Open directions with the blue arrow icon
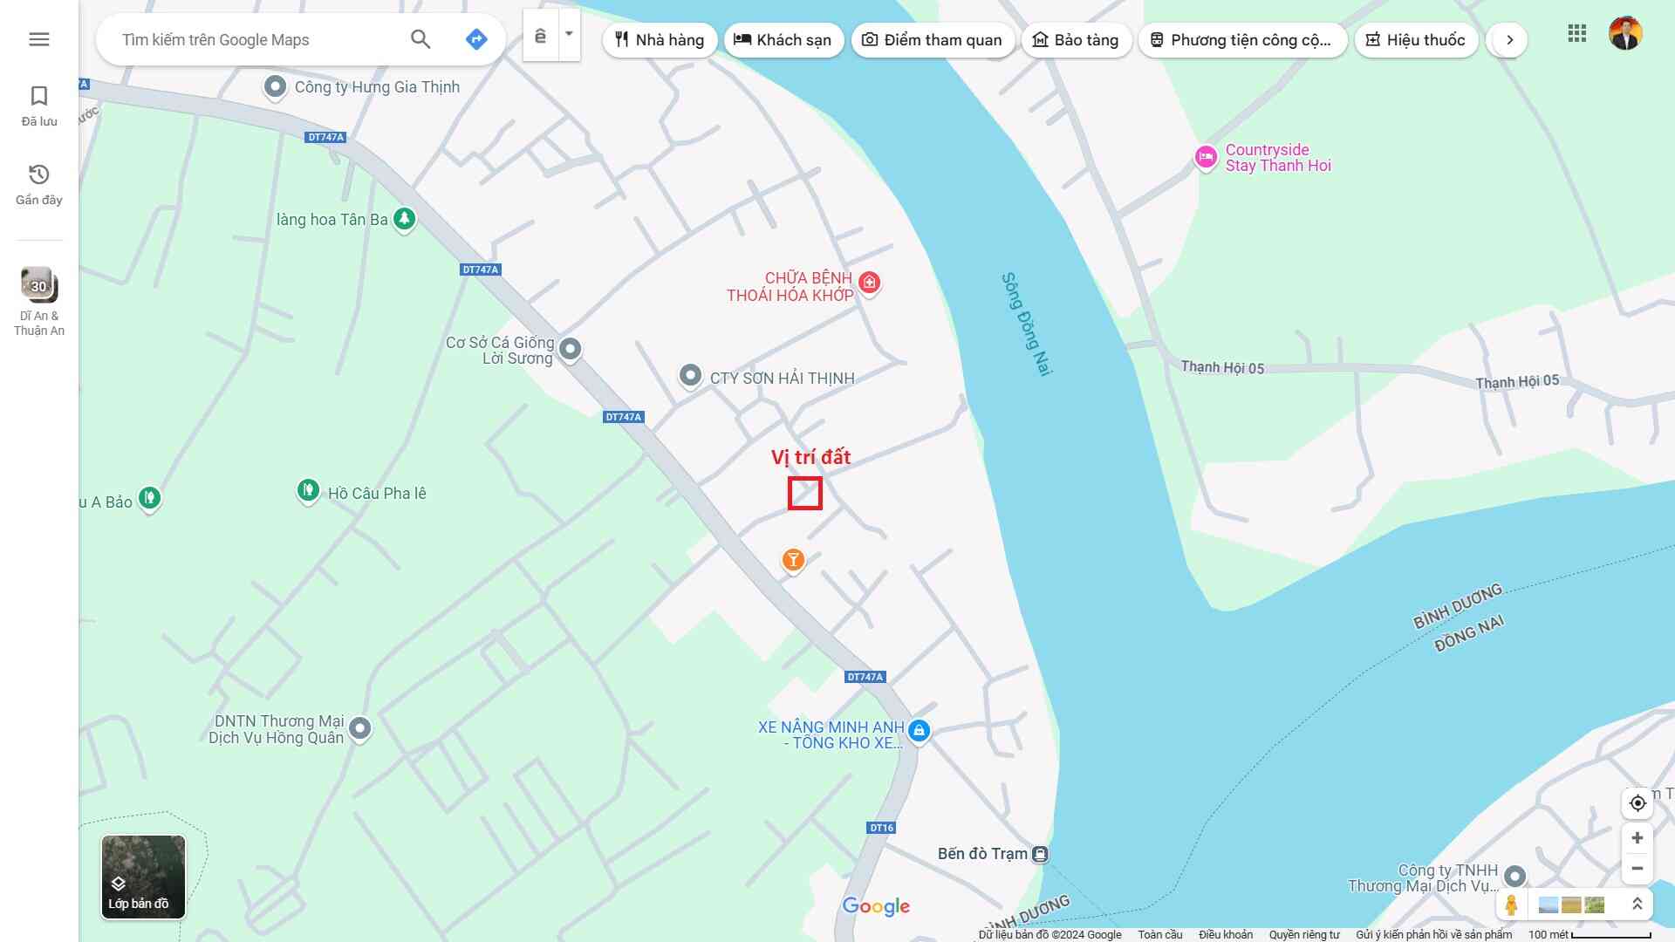 pyautogui.click(x=476, y=39)
